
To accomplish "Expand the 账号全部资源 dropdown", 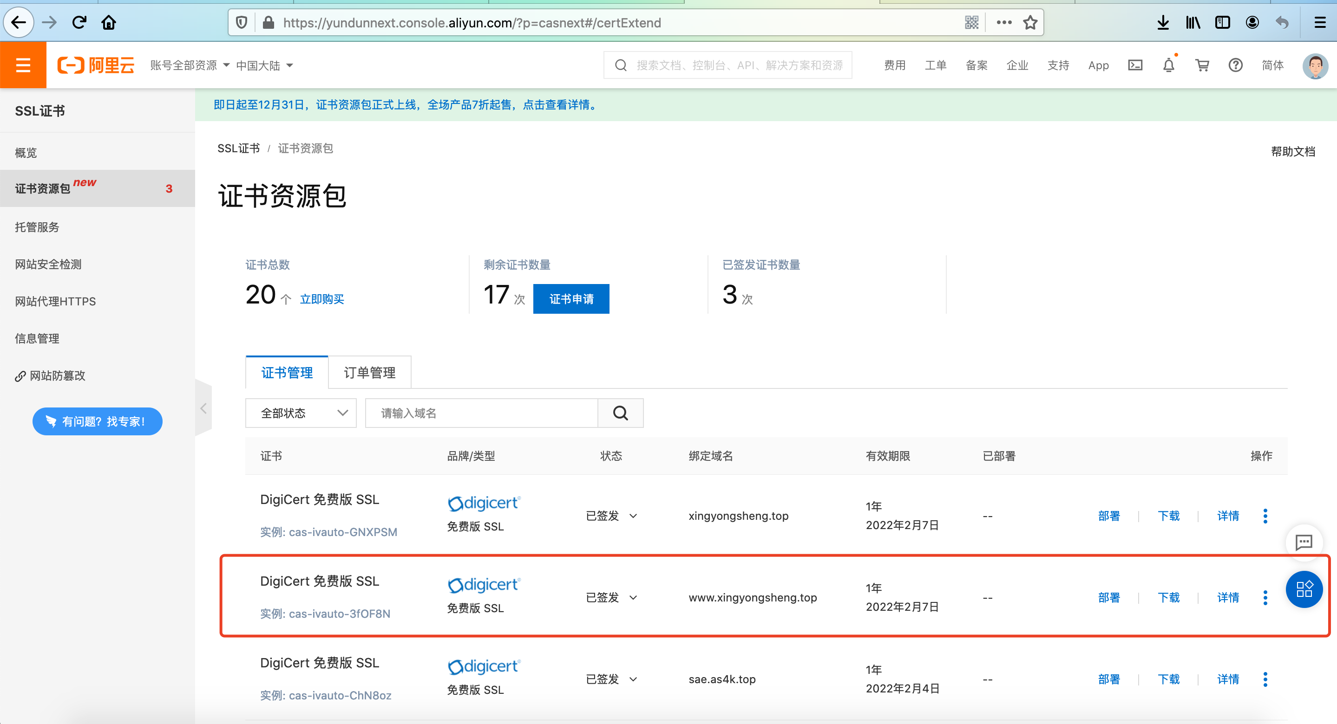I will (190, 65).
